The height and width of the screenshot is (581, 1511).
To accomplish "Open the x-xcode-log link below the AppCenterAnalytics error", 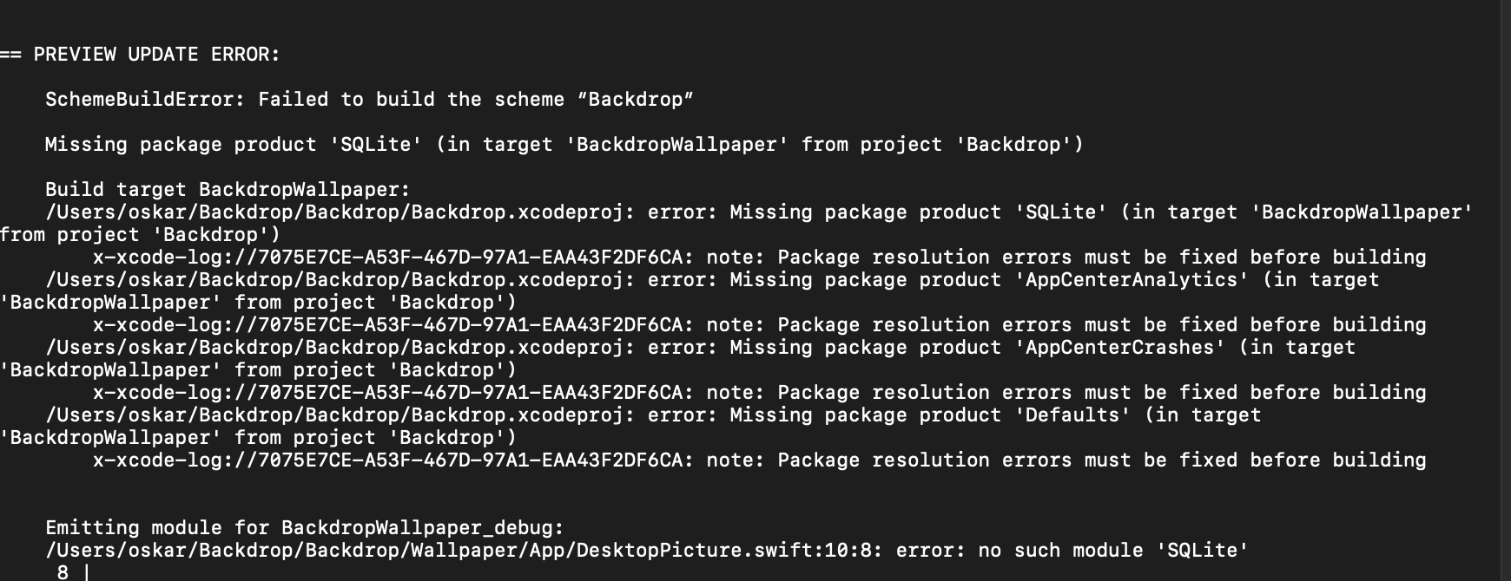I will click(x=393, y=325).
